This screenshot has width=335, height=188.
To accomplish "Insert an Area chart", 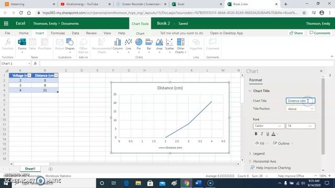I will [x=159, y=45].
